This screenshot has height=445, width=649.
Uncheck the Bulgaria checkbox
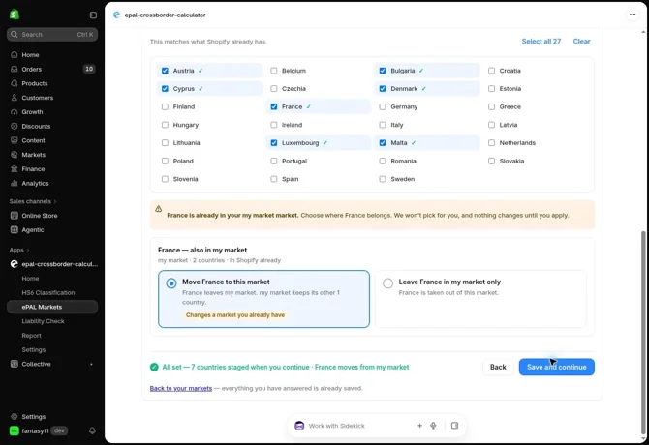click(x=383, y=71)
